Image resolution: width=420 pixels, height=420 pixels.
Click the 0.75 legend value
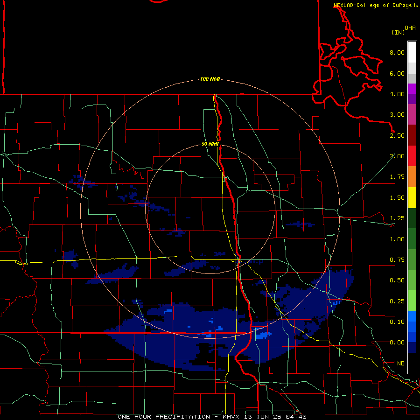coord(397,260)
